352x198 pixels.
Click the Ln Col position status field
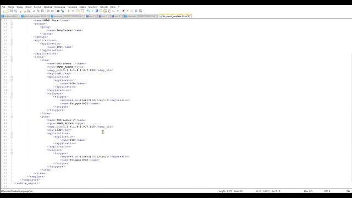(268, 191)
